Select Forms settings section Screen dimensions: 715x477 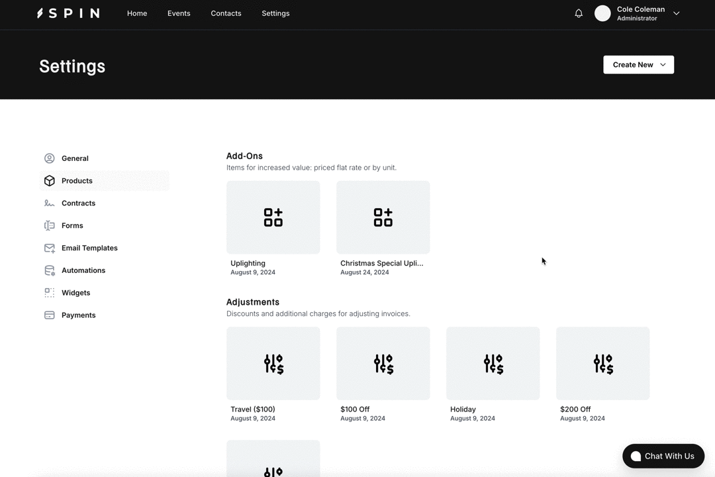pyautogui.click(x=105, y=225)
